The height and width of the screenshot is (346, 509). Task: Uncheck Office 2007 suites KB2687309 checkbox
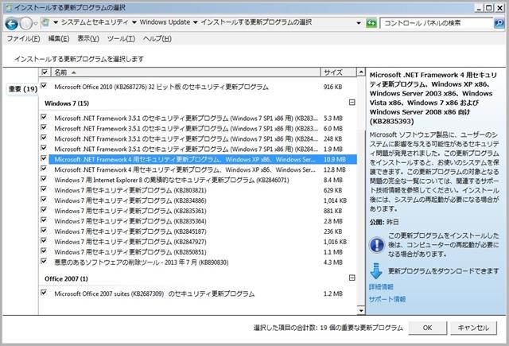[x=44, y=293]
